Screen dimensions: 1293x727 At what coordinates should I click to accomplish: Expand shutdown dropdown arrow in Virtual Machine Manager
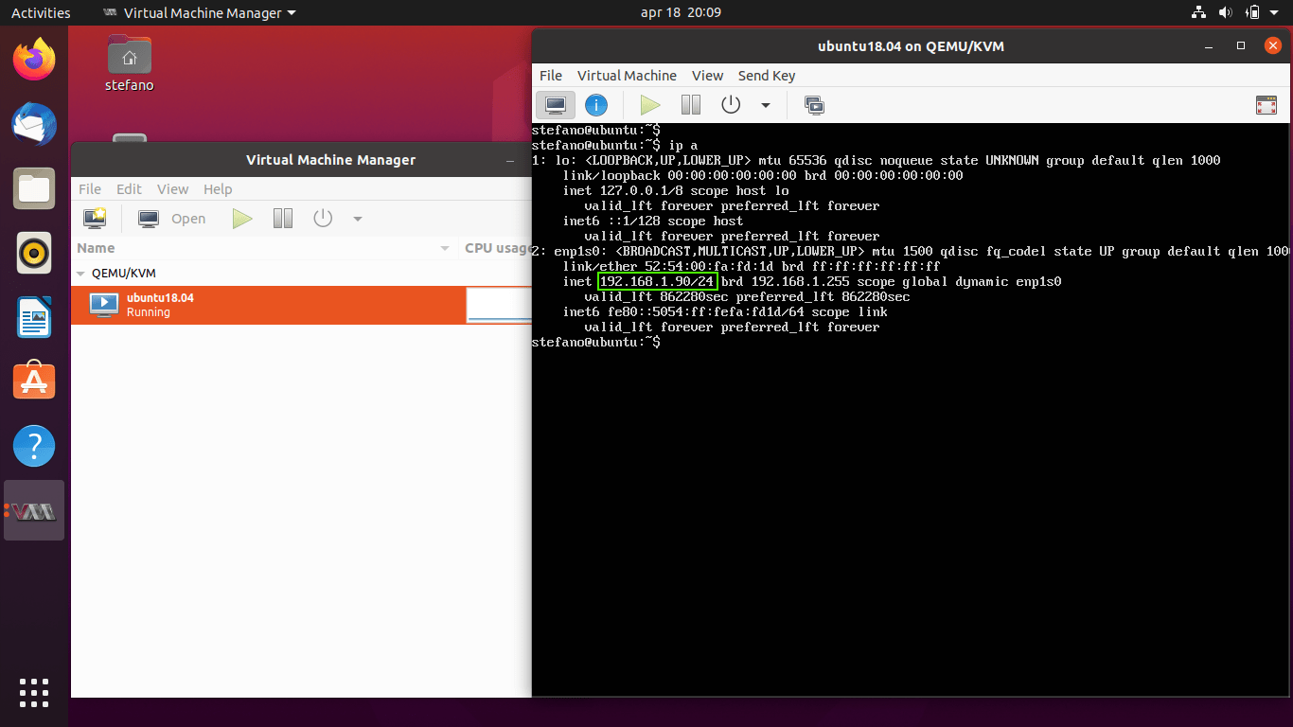[x=358, y=220]
